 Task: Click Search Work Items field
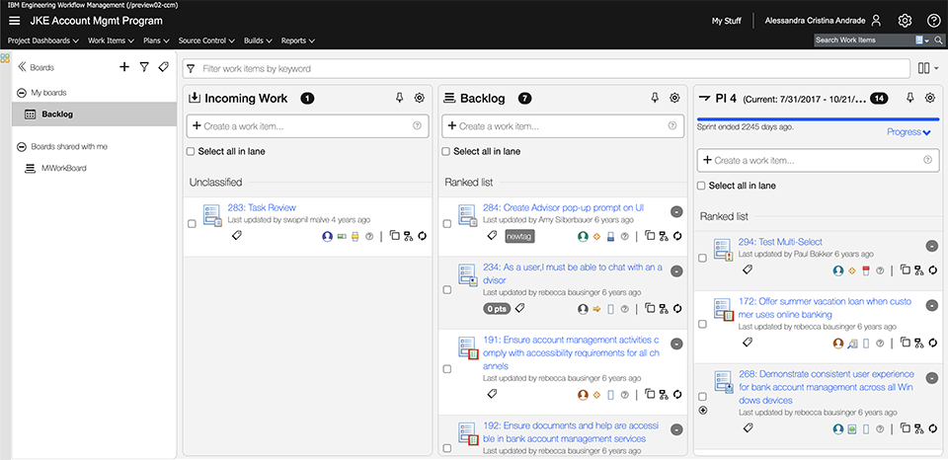(x=863, y=39)
